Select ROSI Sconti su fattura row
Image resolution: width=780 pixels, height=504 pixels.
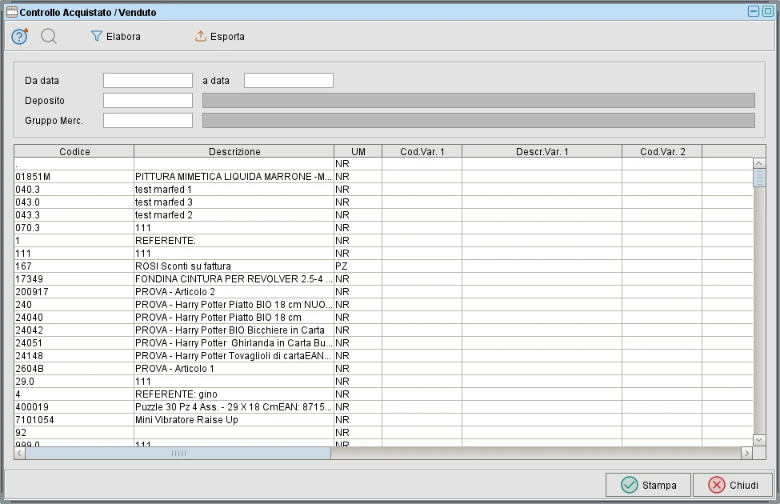click(383, 266)
